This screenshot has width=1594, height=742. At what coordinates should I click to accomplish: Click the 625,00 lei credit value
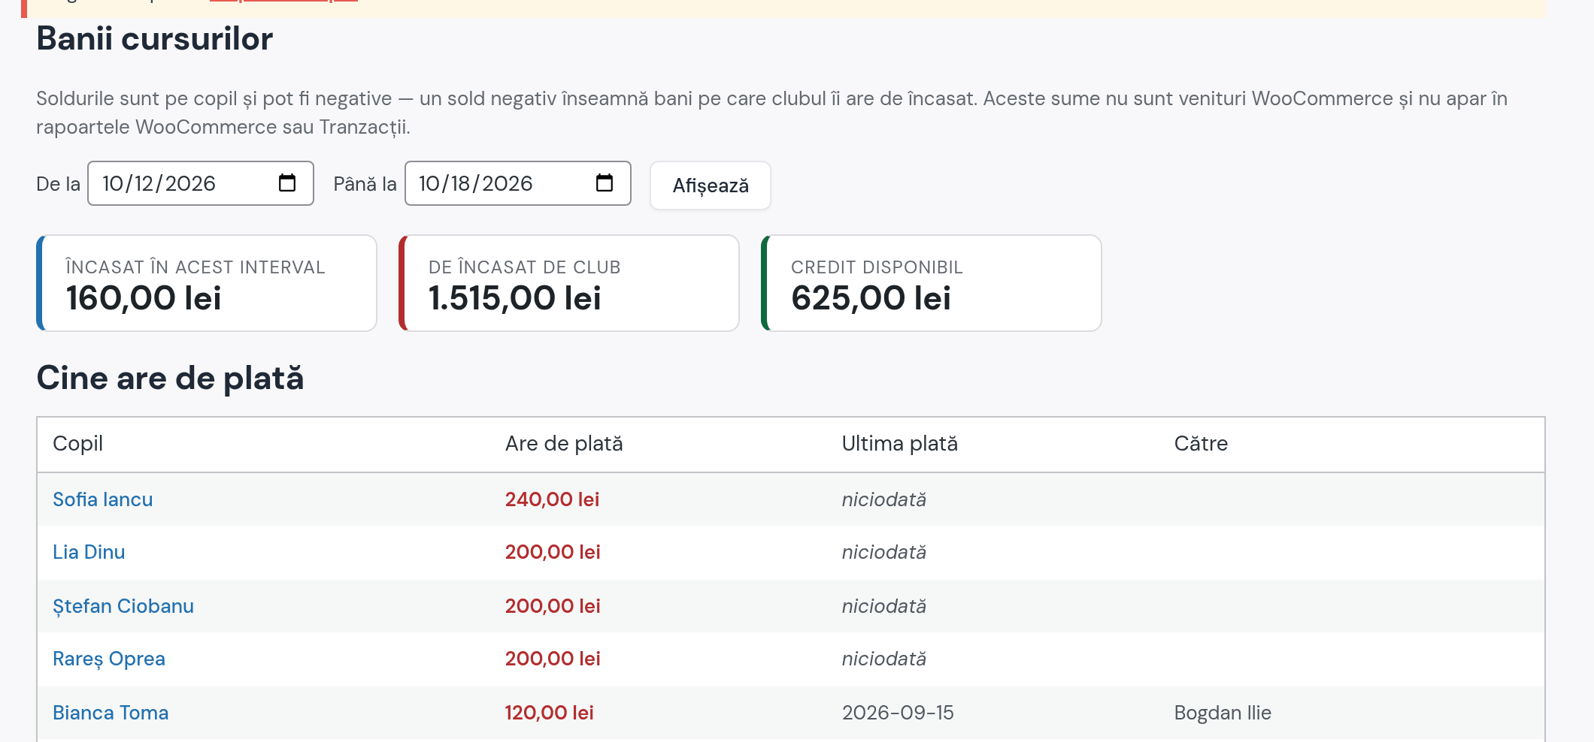(871, 298)
